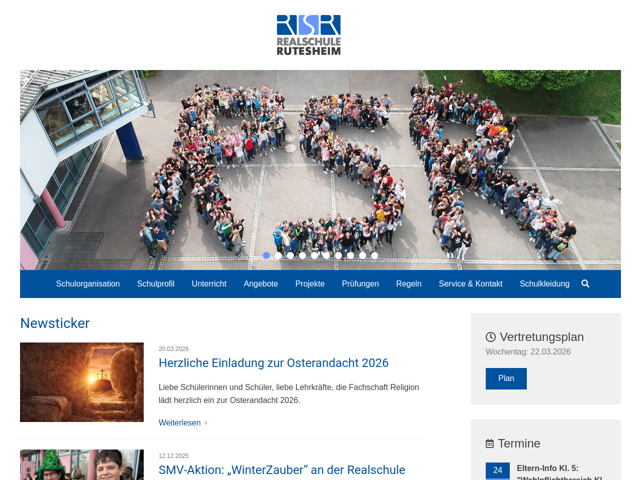Select the first slideshow dot indicator
The image size is (641, 480).
pyautogui.click(x=266, y=255)
